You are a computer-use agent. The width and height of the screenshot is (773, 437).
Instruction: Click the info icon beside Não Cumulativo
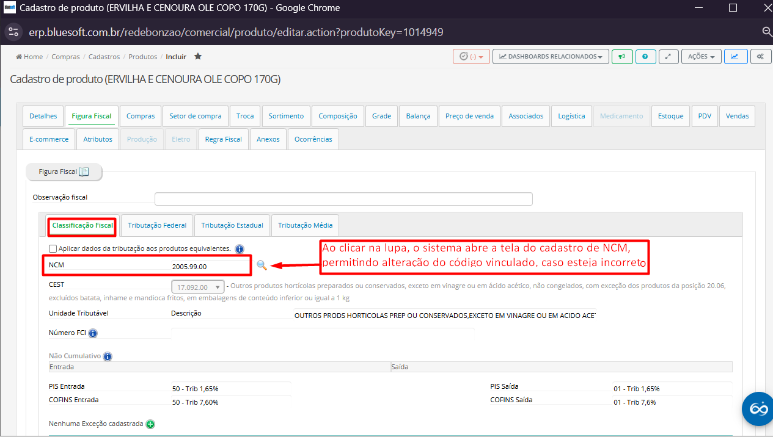coord(108,356)
